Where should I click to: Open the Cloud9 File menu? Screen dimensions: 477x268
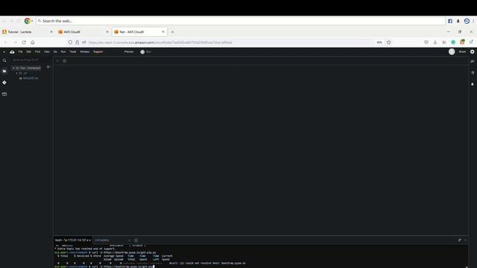[x=20, y=51]
